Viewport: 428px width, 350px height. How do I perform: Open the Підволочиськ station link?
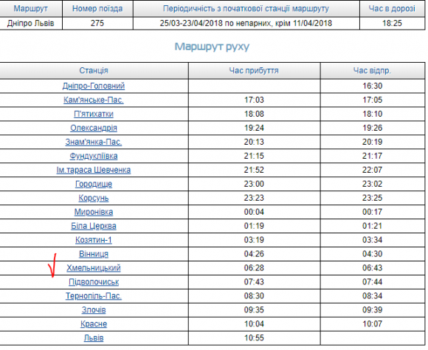click(x=94, y=282)
